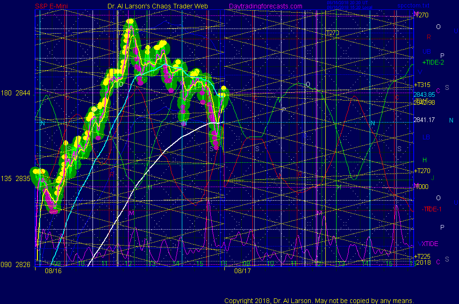
Task: Click the "spcctom.txt" file name label
Action: (x=413, y=5)
